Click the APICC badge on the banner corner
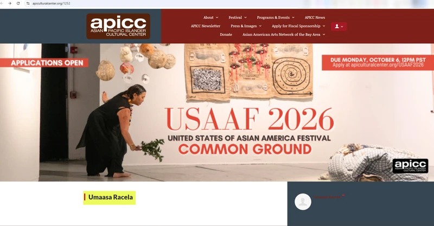Image resolution: width=434 pixels, height=226 pixels. (410, 166)
